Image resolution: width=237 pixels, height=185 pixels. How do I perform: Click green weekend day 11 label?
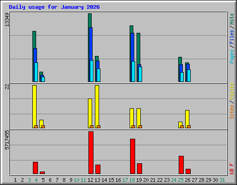point(83,180)
